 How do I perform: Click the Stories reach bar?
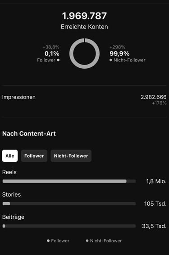(69, 203)
